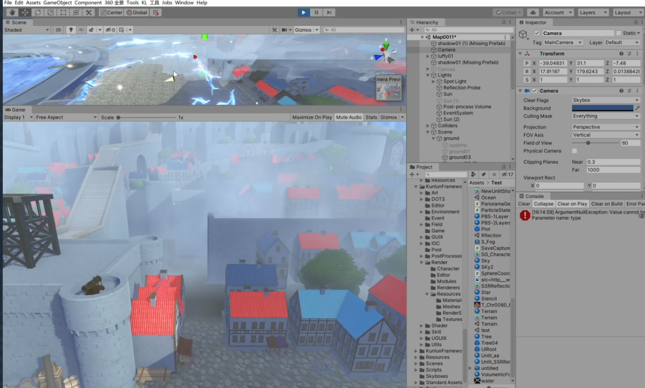Open the Free Aspect dropdown
645x388 pixels.
(x=66, y=117)
